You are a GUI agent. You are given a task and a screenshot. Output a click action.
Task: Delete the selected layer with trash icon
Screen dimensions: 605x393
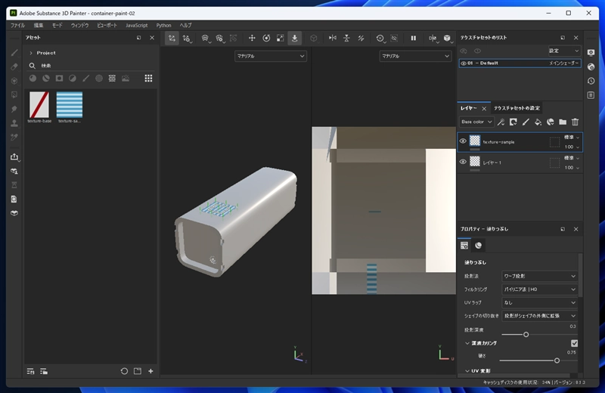[x=575, y=122]
